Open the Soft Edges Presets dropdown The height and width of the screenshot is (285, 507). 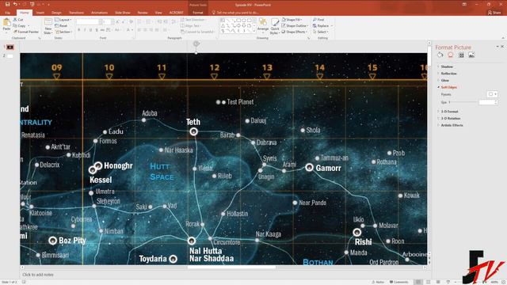pos(493,94)
